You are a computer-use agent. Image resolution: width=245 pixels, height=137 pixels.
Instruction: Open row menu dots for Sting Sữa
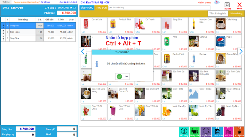point(3,38)
